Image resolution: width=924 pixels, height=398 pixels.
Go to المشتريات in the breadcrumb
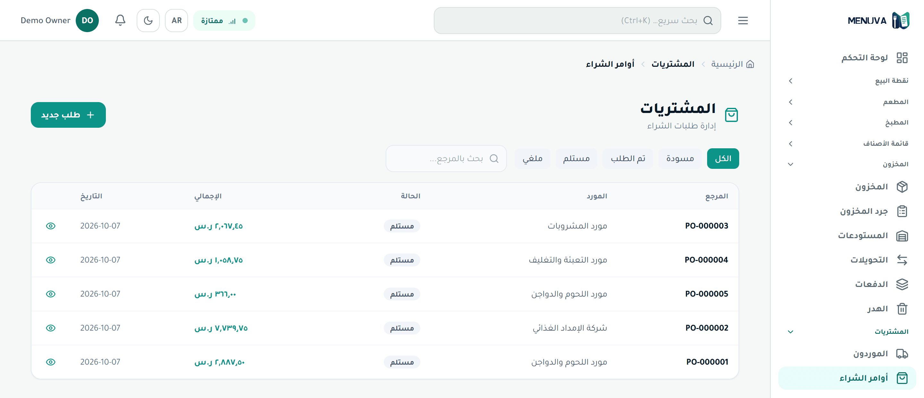point(673,64)
